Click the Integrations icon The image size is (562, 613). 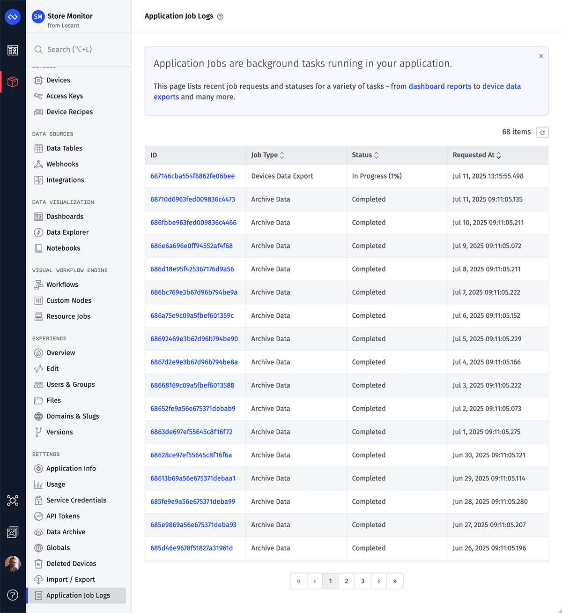coord(38,180)
